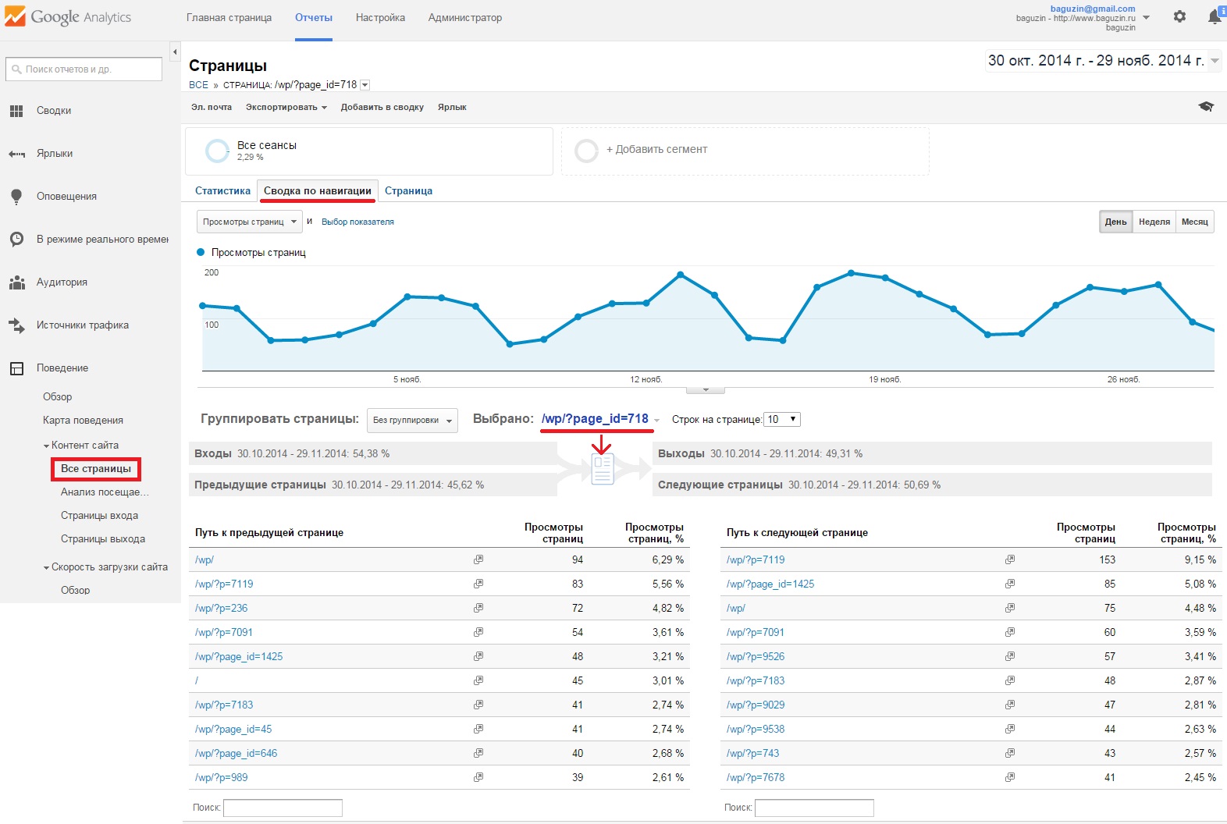This screenshot has width=1227, height=824.
Task: Click the real-time clock icon
Action: point(16,240)
